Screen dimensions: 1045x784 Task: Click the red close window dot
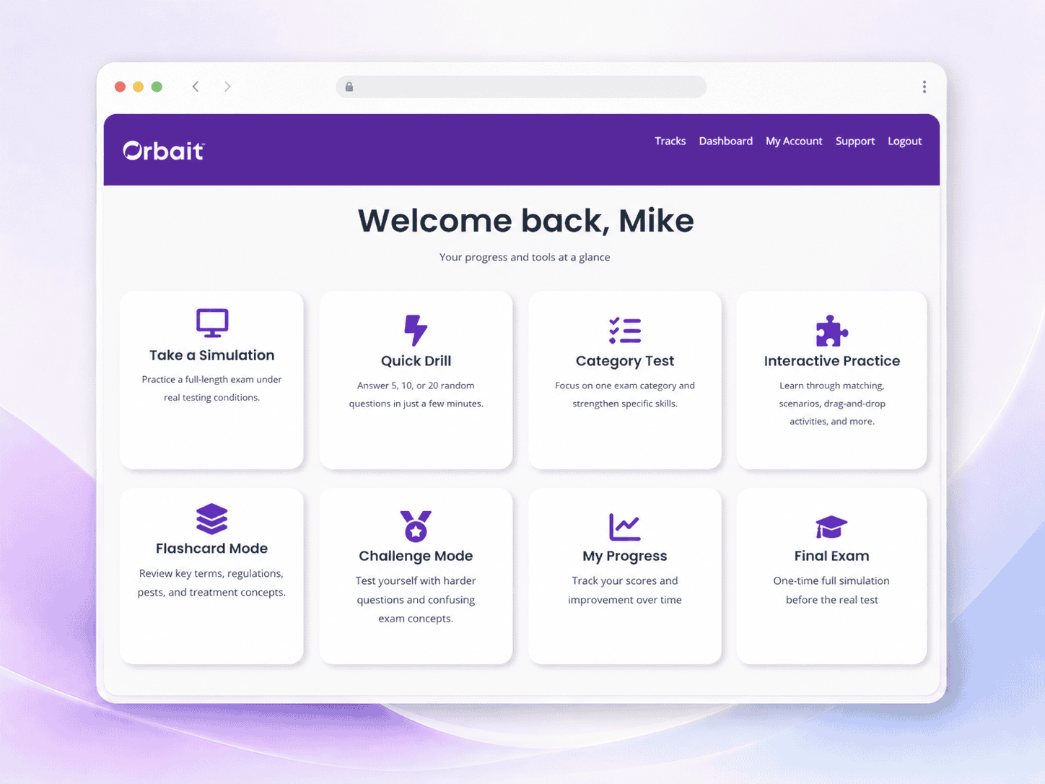[x=120, y=87]
